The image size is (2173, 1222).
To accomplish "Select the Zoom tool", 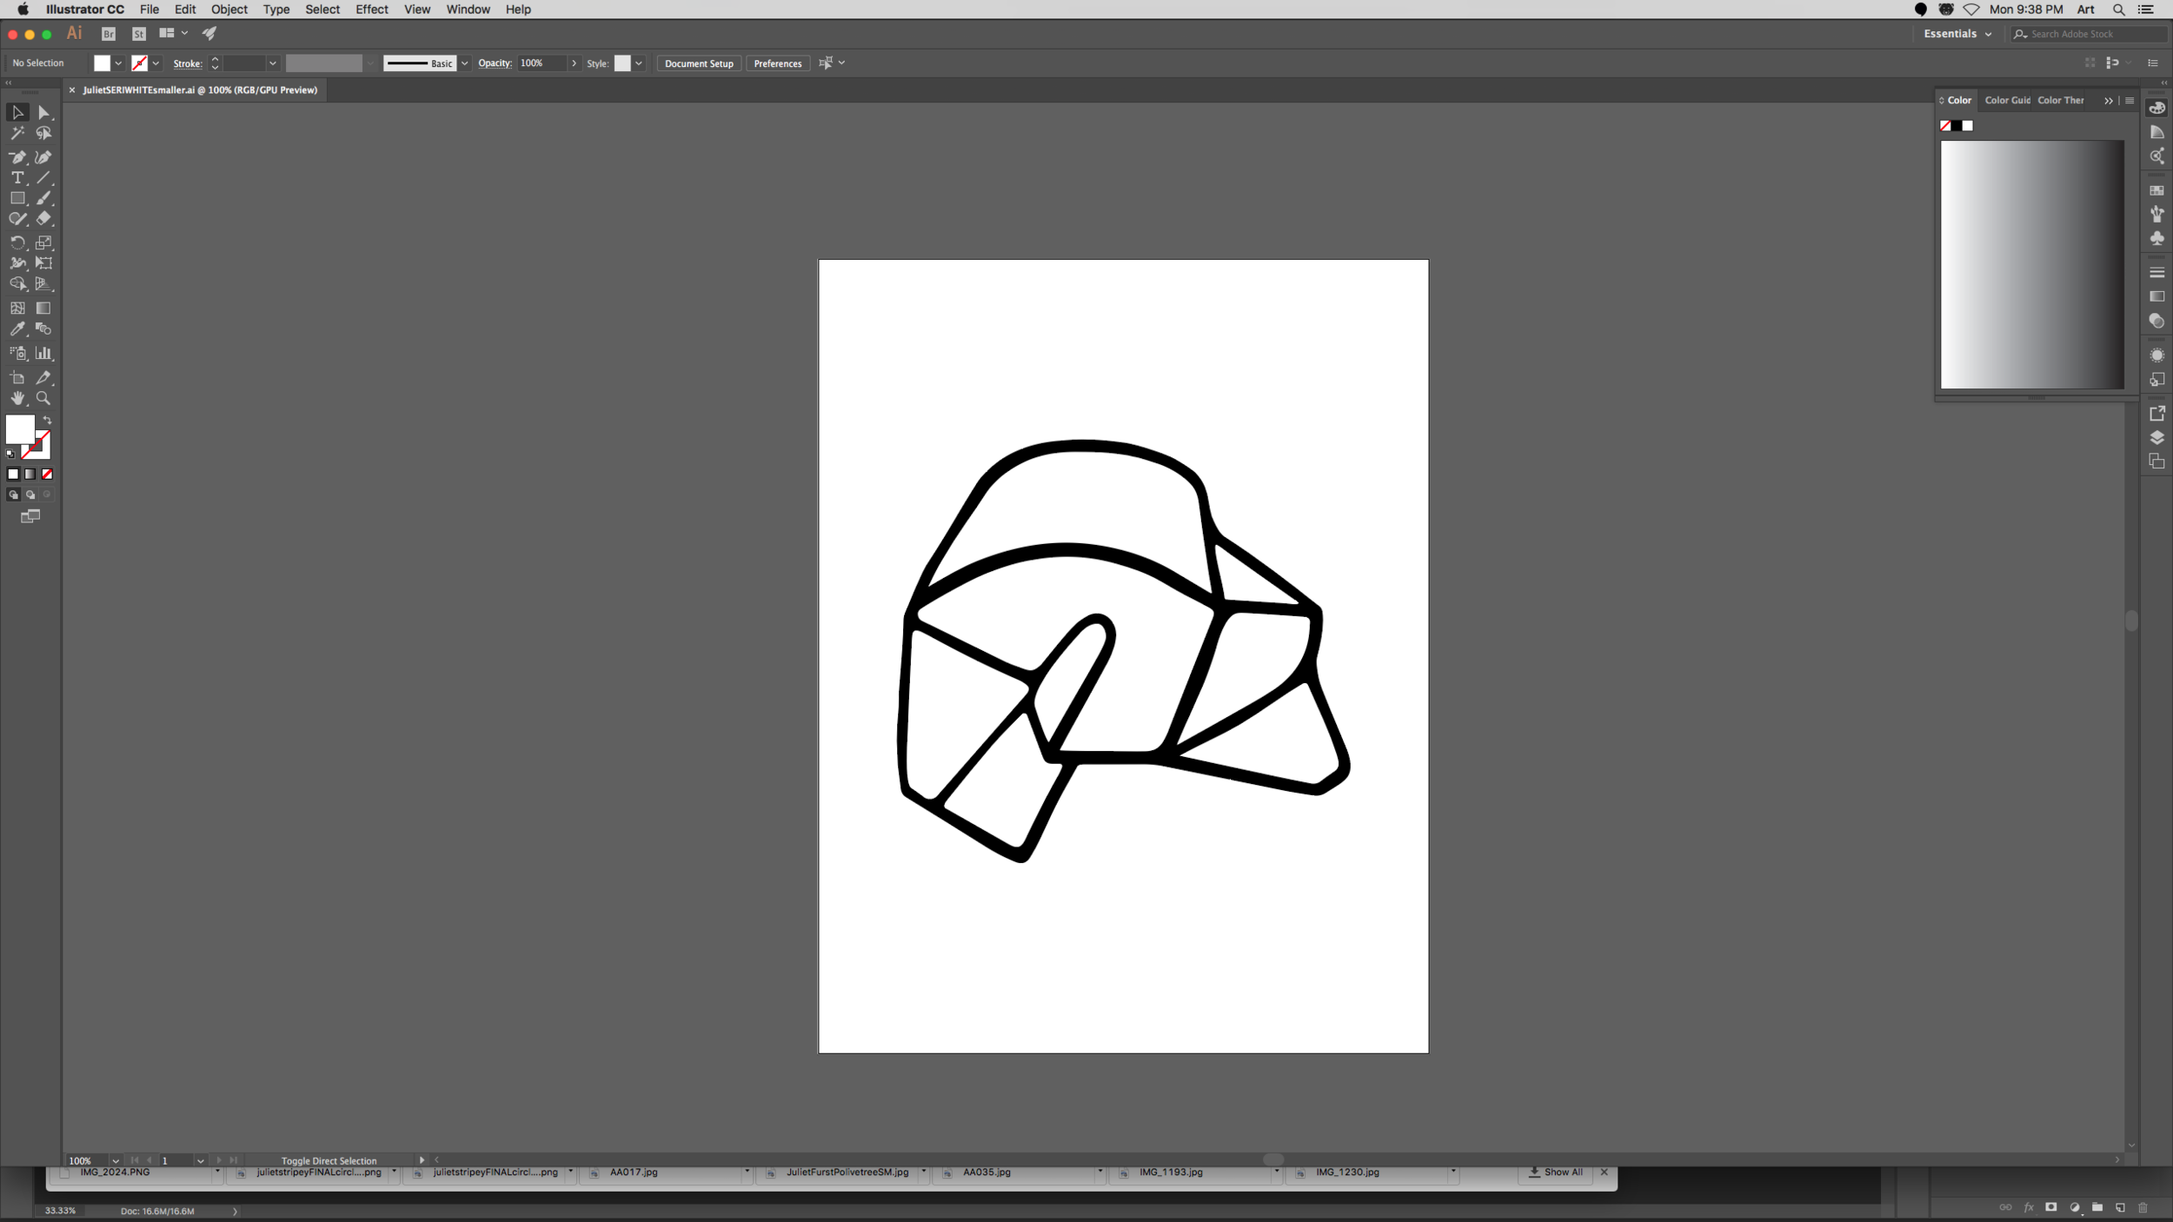I will [43, 399].
